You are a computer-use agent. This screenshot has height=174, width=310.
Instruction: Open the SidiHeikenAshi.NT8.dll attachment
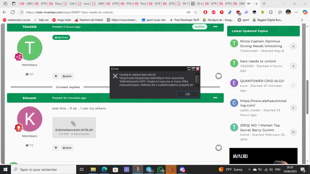click(x=74, y=127)
